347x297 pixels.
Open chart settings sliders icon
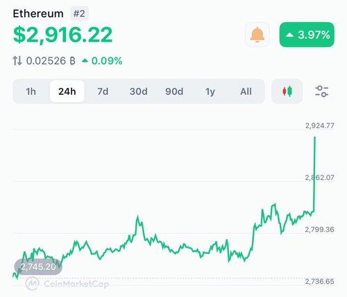click(321, 91)
